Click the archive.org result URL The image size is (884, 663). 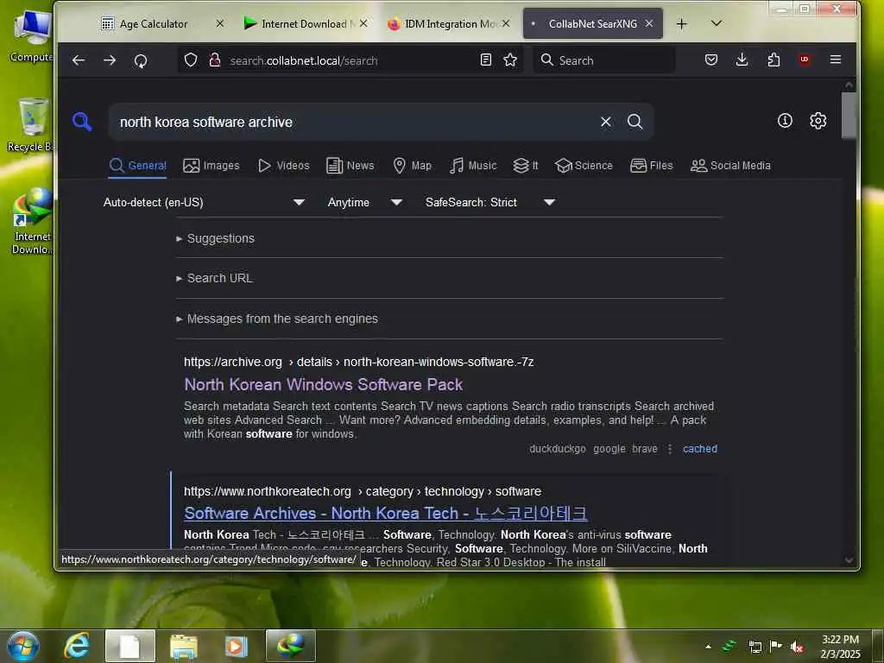click(358, 362)
